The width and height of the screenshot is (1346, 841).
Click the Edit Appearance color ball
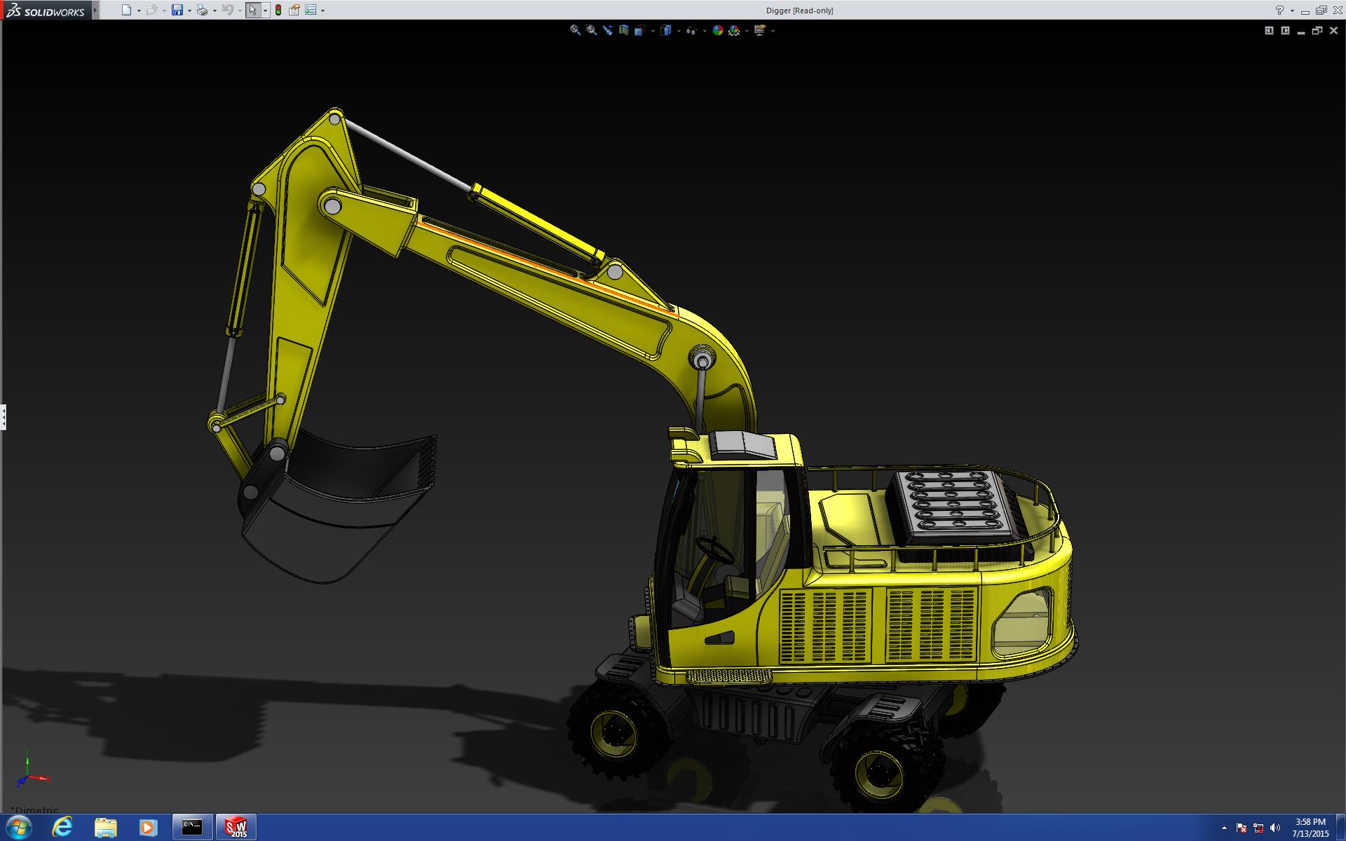[x=717, y=30]
